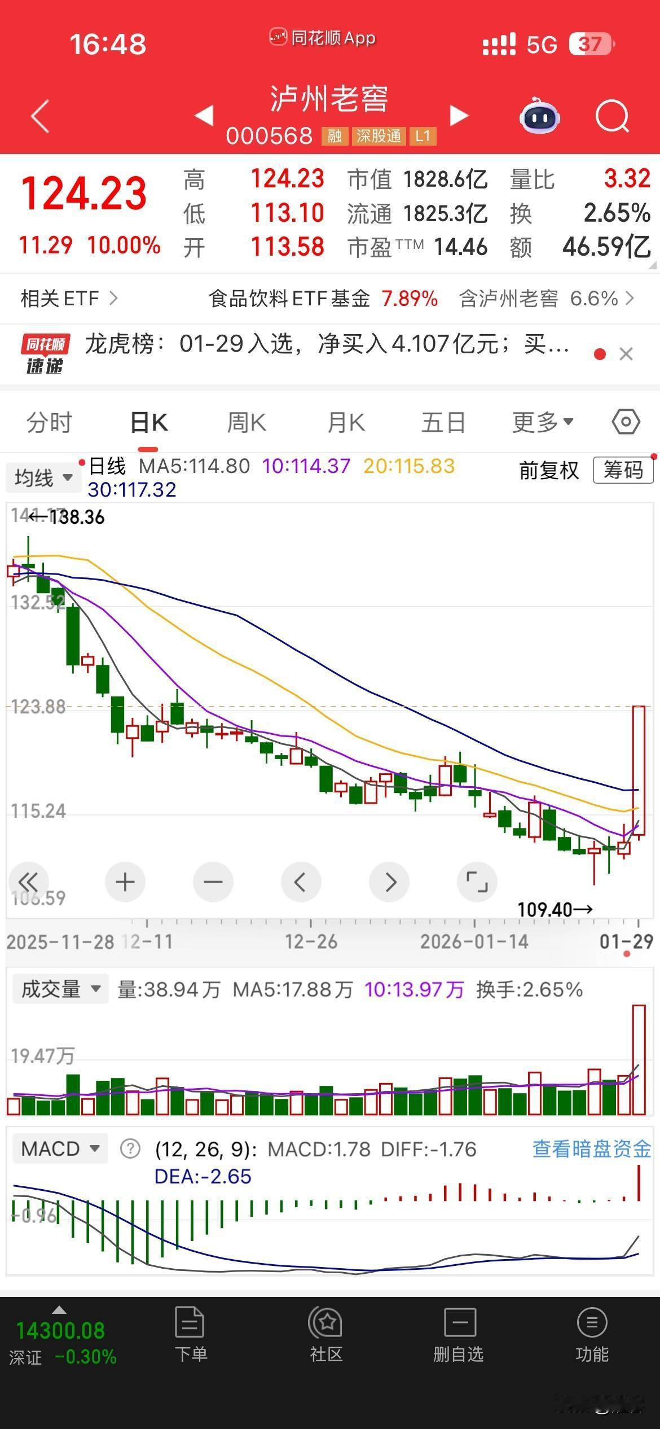
Task: Open MACD help question mark icon
Action: click(x=130, y=1149)
